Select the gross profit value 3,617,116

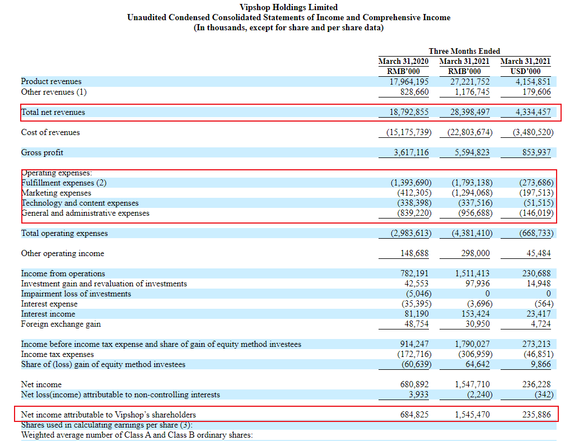click(x=411, y=152)
